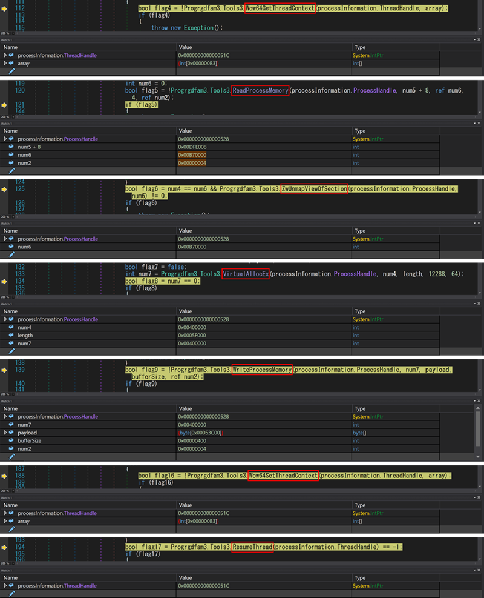The image size is (484, 598).
Task: Click the blue variable icon beside payload
Action: (x=11, y=433)
